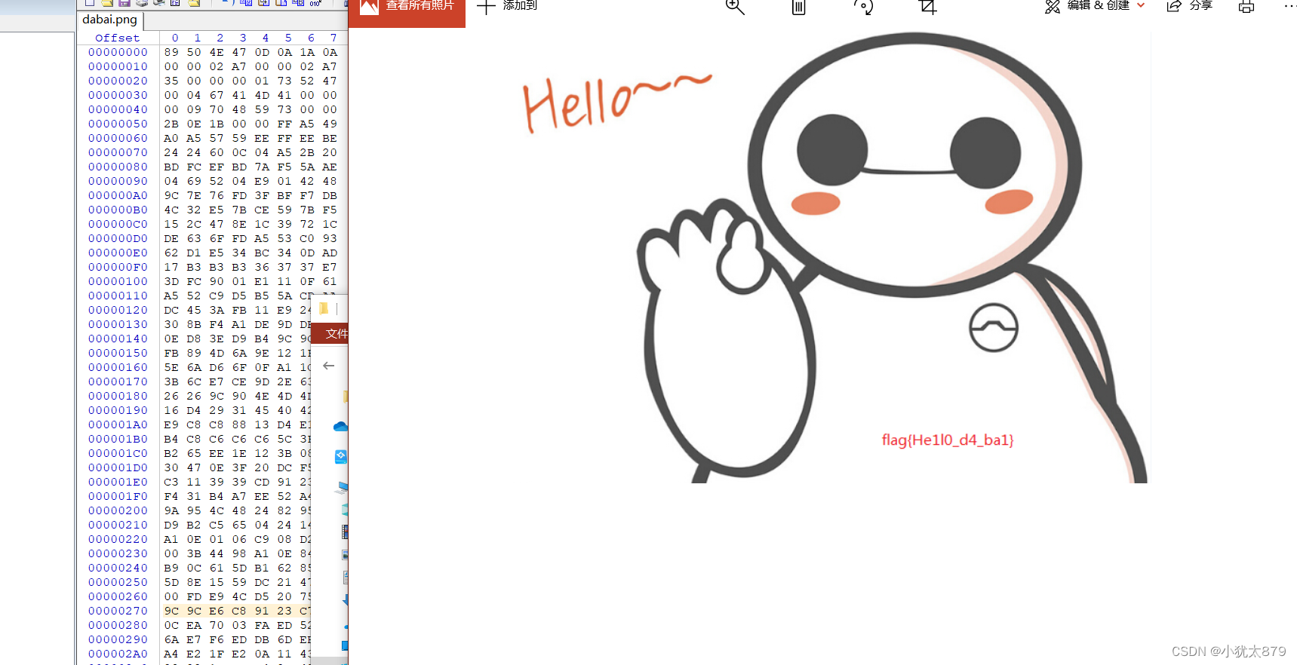Screen dimensions: 1297x665
Task: Select byte 89 in row 00000000
Action: (x=172, y=52)
